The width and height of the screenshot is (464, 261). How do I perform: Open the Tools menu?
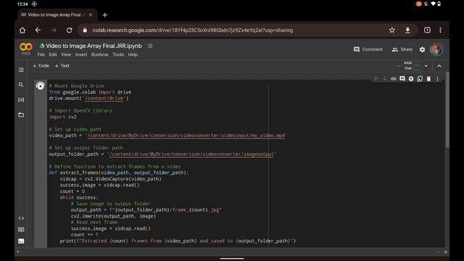(x=118, y=55)
